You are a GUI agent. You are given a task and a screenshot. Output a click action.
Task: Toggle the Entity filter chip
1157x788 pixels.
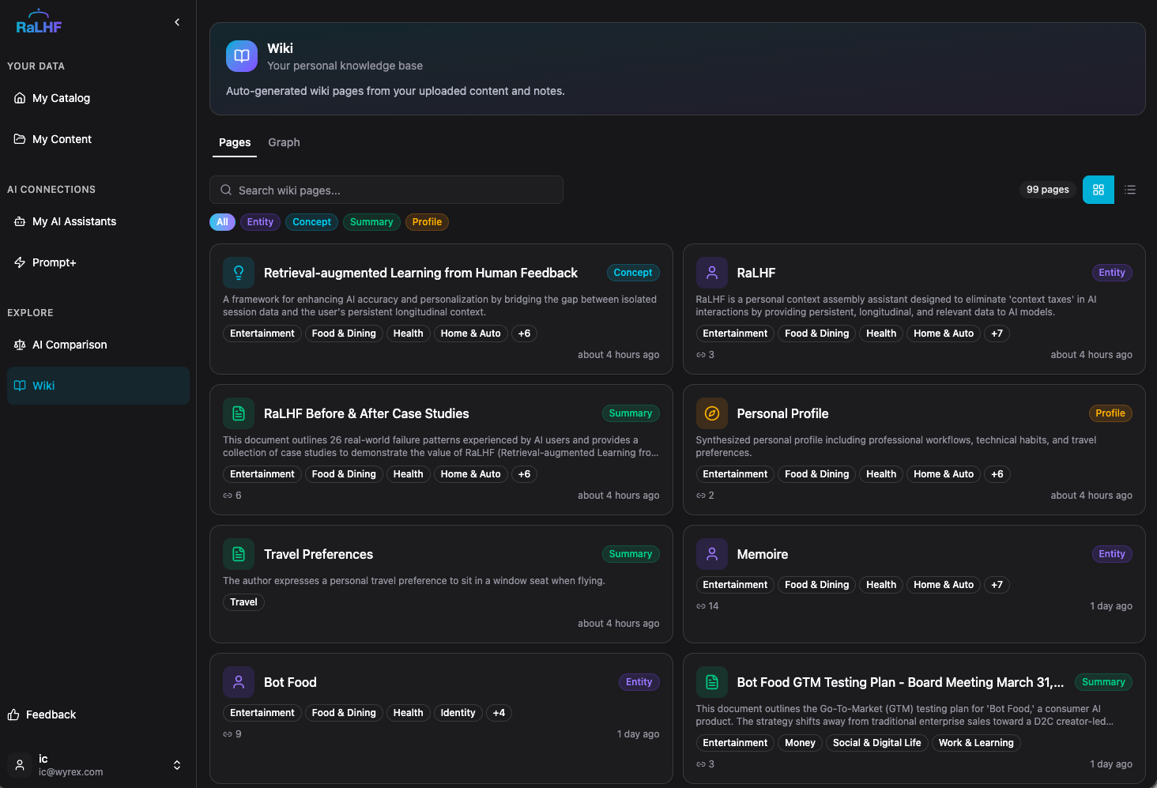[259, 221]
